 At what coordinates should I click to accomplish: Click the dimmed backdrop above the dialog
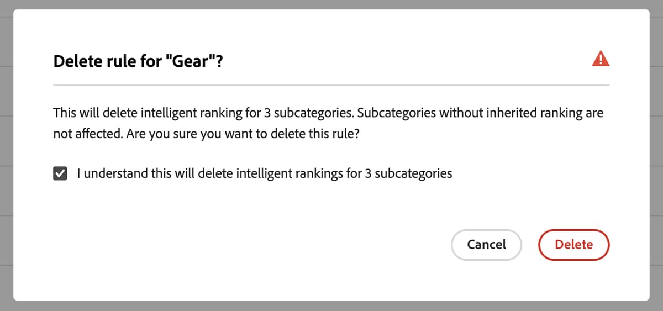[x=331, y=4]
